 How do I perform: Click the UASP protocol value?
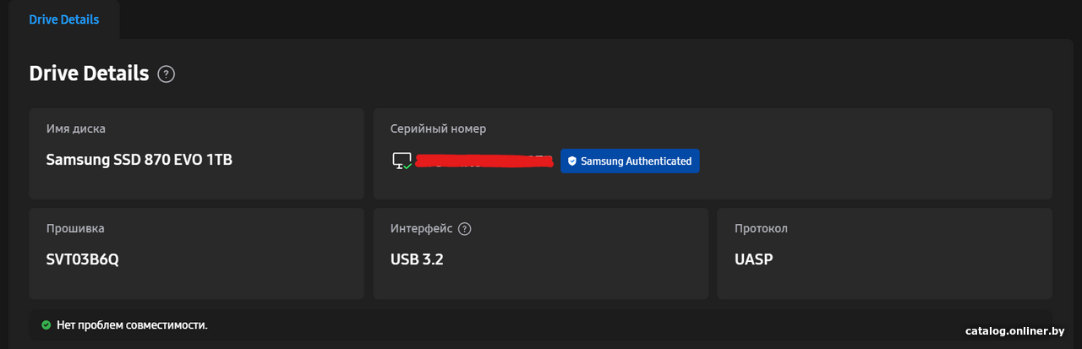[x=754, y=259]
